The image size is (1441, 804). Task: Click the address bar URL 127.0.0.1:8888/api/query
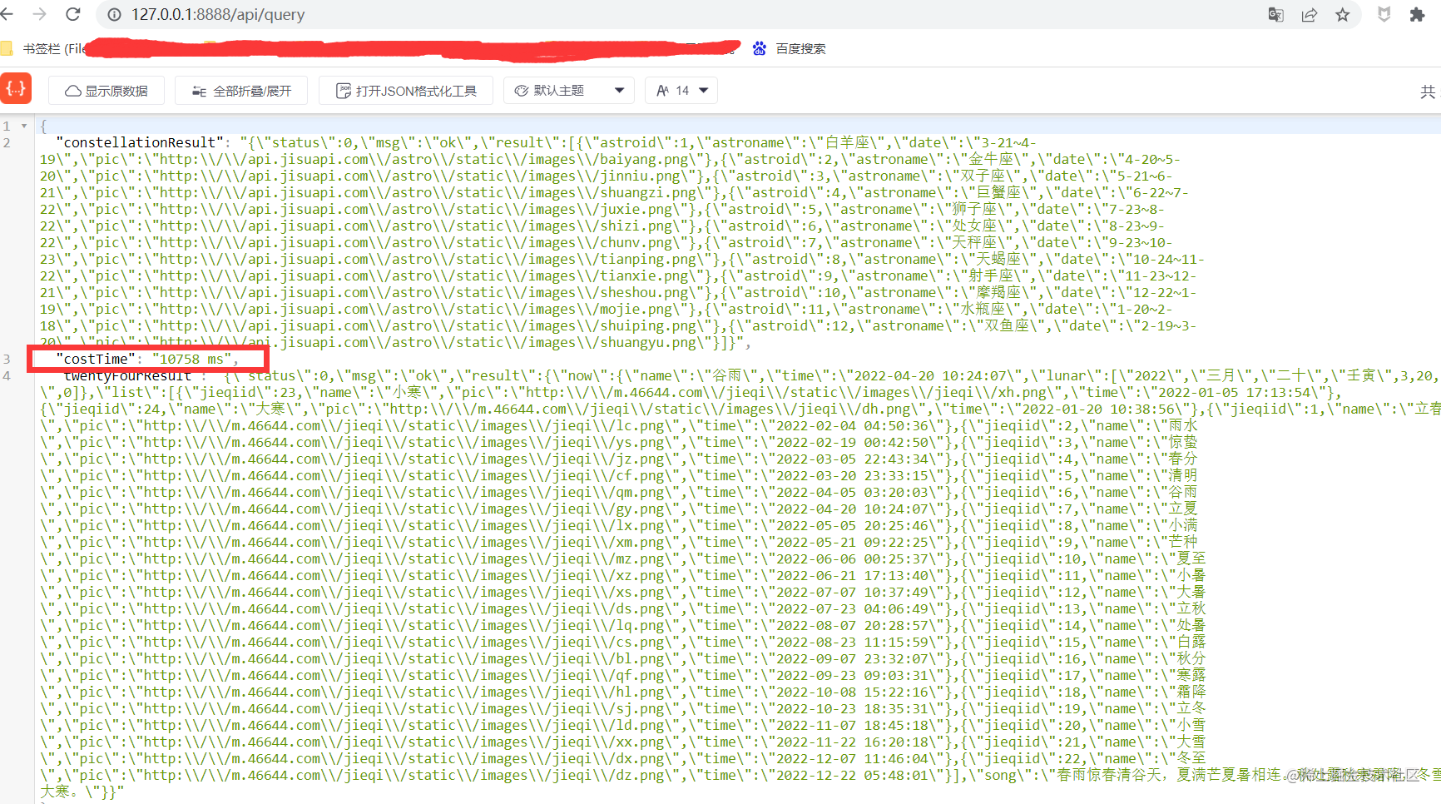coord(218,15)
